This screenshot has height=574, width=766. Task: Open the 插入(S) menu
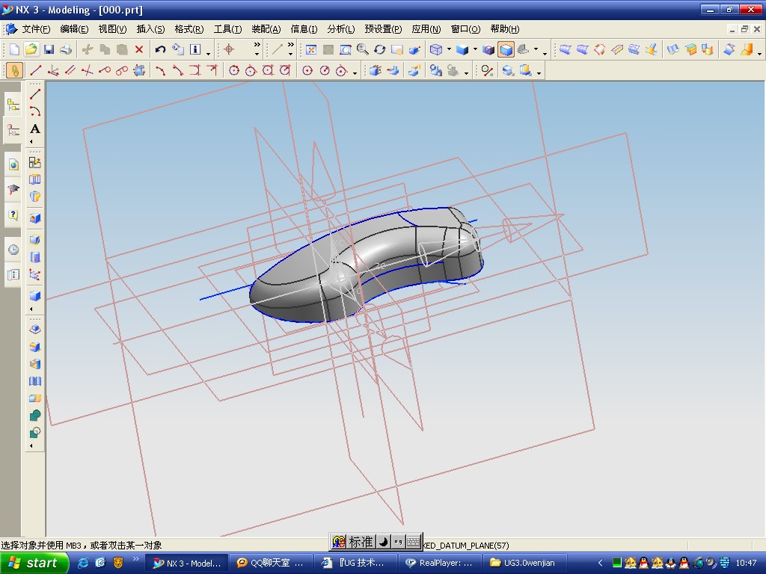click(x=150, y=29)
